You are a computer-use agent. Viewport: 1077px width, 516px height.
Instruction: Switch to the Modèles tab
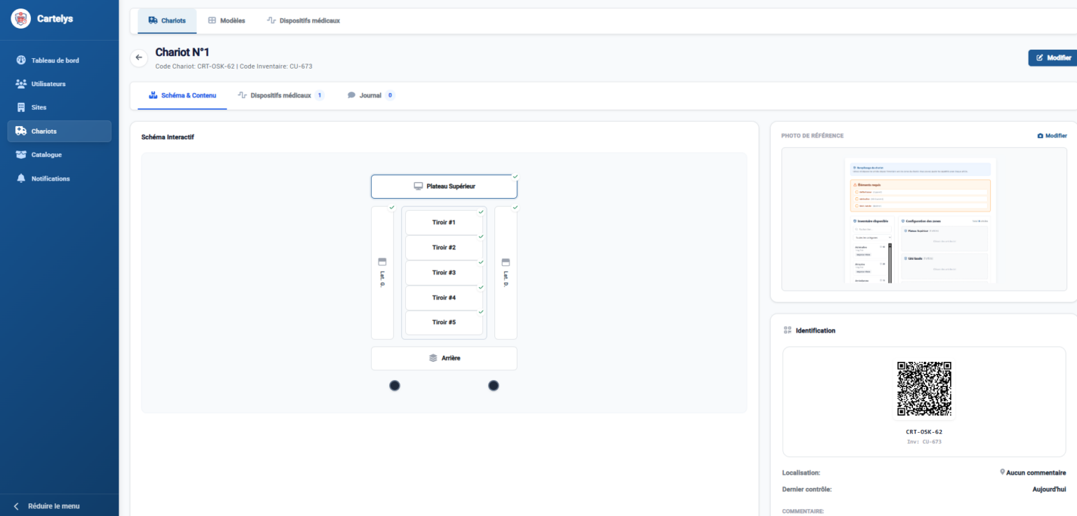[226, 21]
